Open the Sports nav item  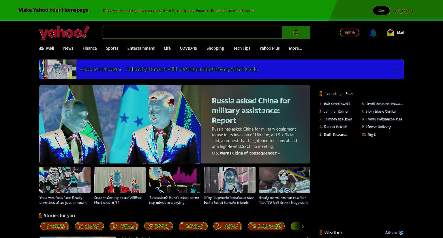click(112, 48)
